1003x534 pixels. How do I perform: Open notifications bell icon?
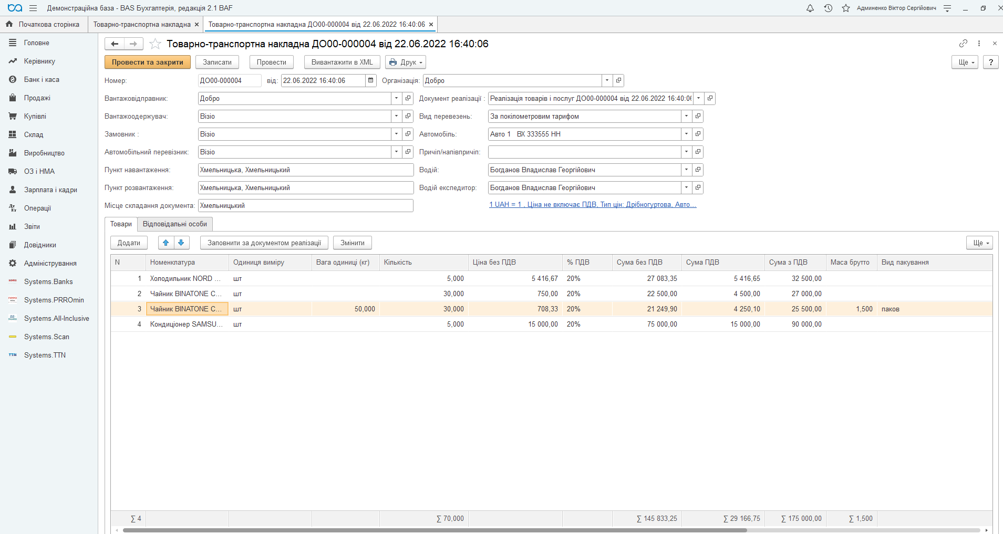tap(810, 8)
